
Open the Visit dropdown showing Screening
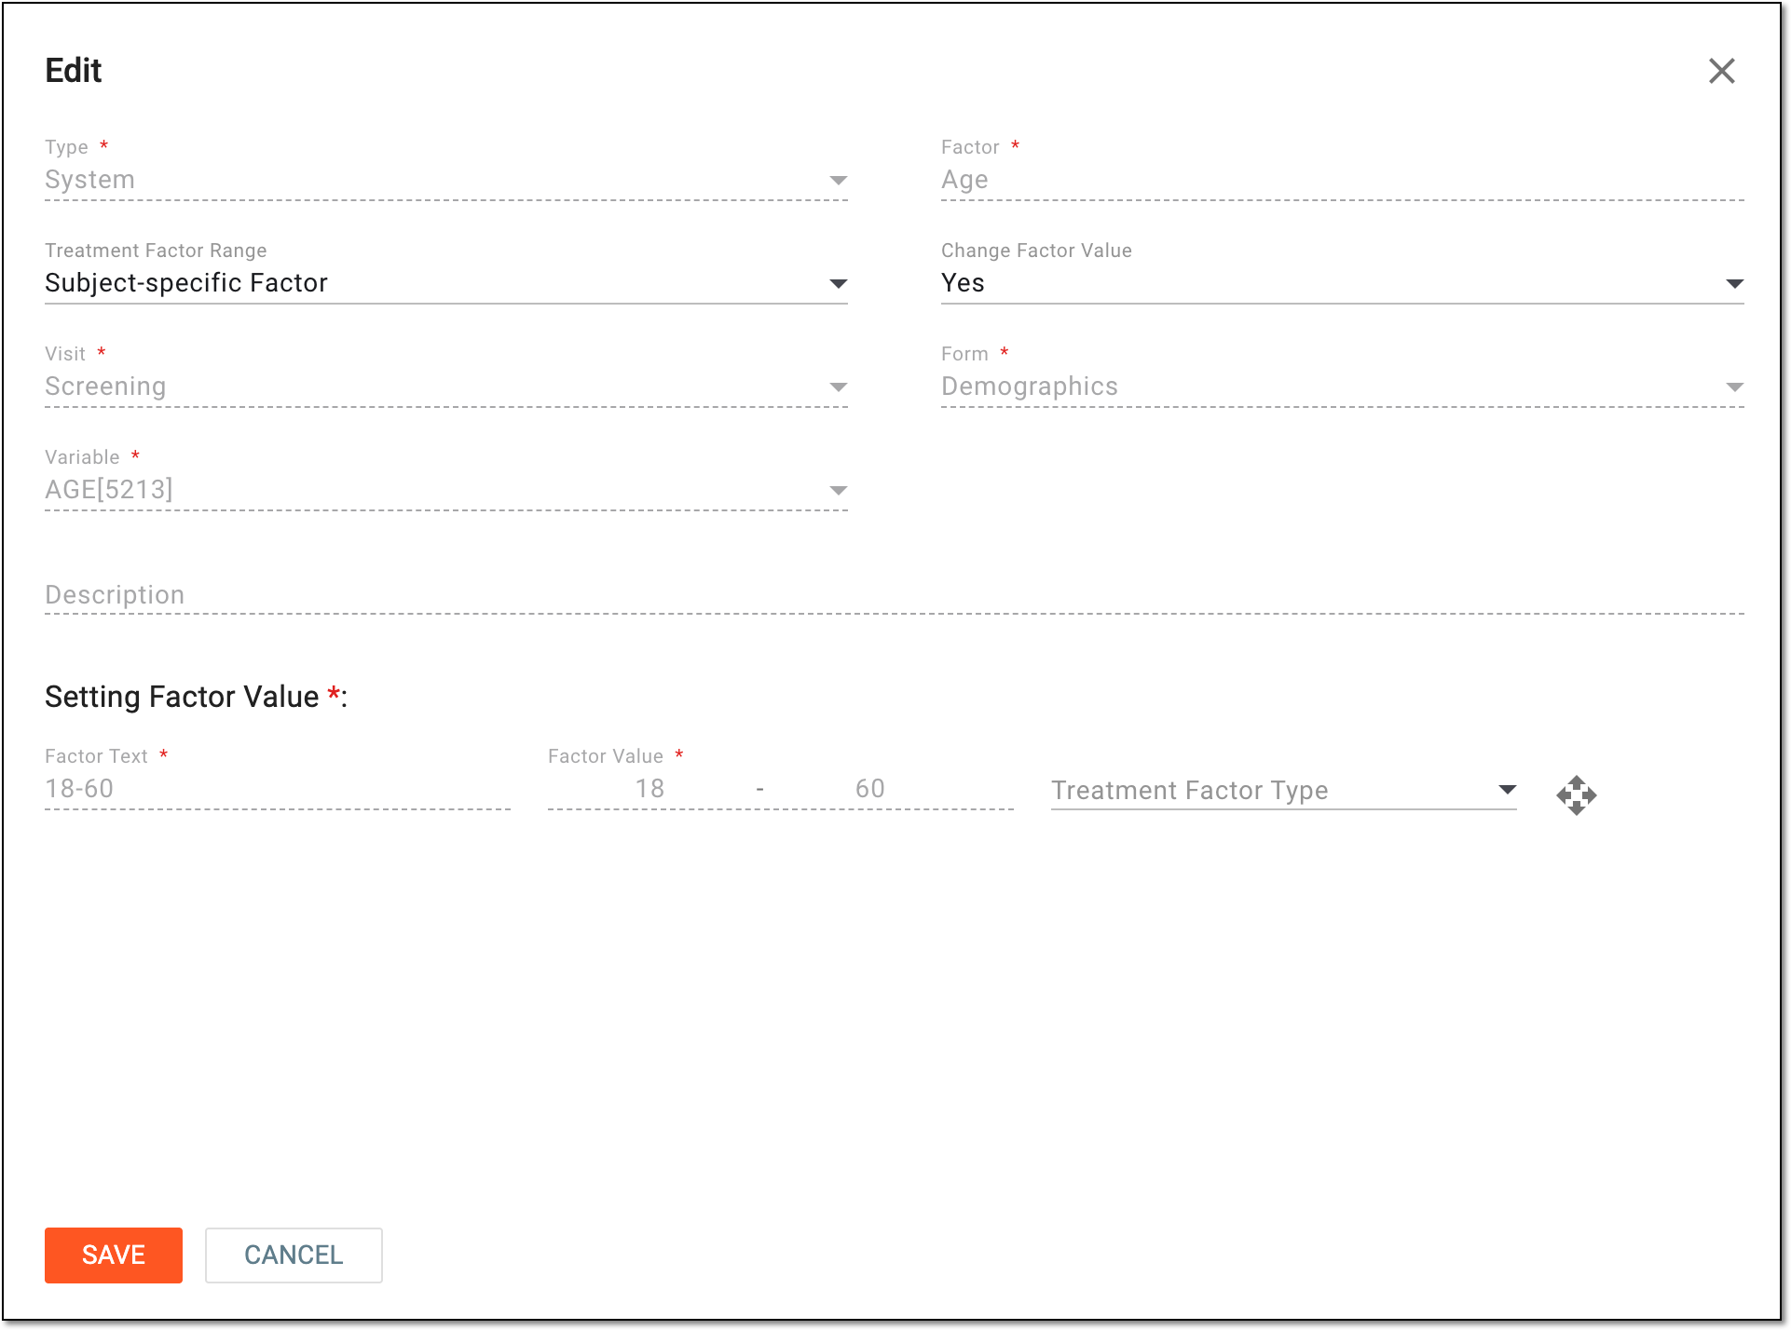pos(446,387)
